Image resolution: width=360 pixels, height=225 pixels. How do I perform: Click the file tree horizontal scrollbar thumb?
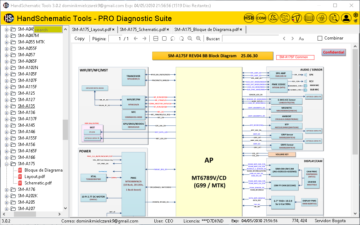point(25,214)
